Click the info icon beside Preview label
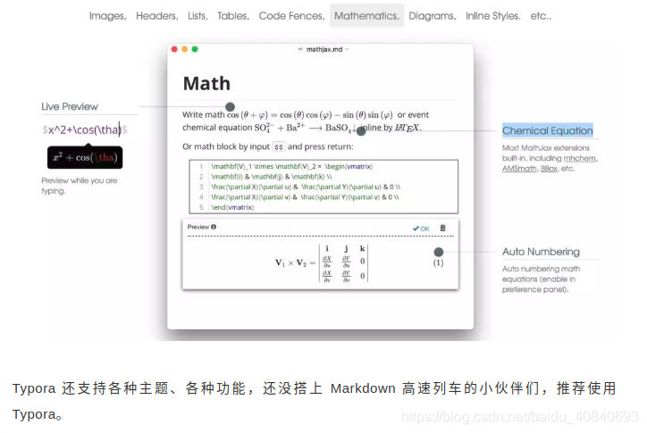The width and height of the screenshot is (647, 433). 214,227
